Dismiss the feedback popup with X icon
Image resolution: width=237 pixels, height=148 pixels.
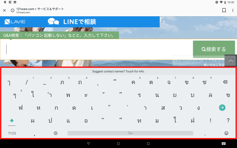(231, 60)
